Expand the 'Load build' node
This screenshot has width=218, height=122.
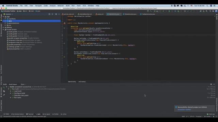[x=11, y=91]
